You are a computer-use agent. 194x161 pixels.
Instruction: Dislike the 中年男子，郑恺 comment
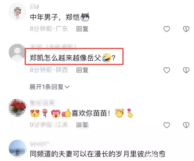(x=186, y=29)
